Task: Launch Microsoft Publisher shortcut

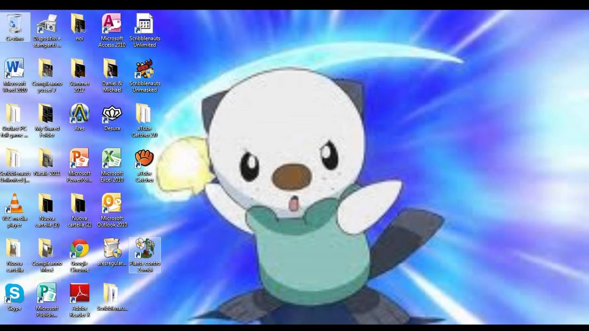Action: point(47,301)
